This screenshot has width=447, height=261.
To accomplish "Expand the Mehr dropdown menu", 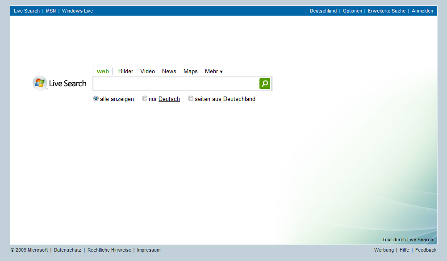I will [213, 72].
